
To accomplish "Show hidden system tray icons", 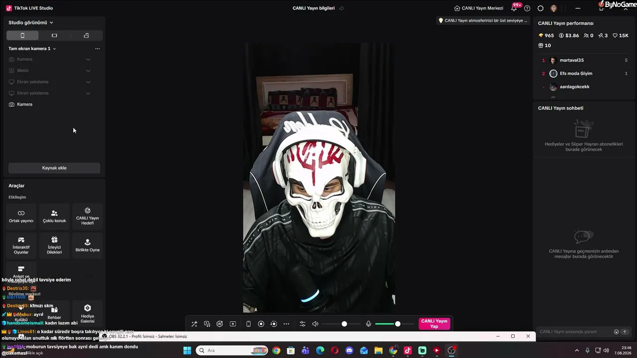I will tap(577, 351).
